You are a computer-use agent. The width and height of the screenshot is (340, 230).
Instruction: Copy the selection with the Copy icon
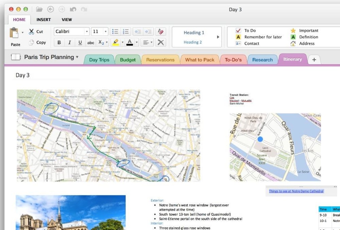(x=31, y=42)
